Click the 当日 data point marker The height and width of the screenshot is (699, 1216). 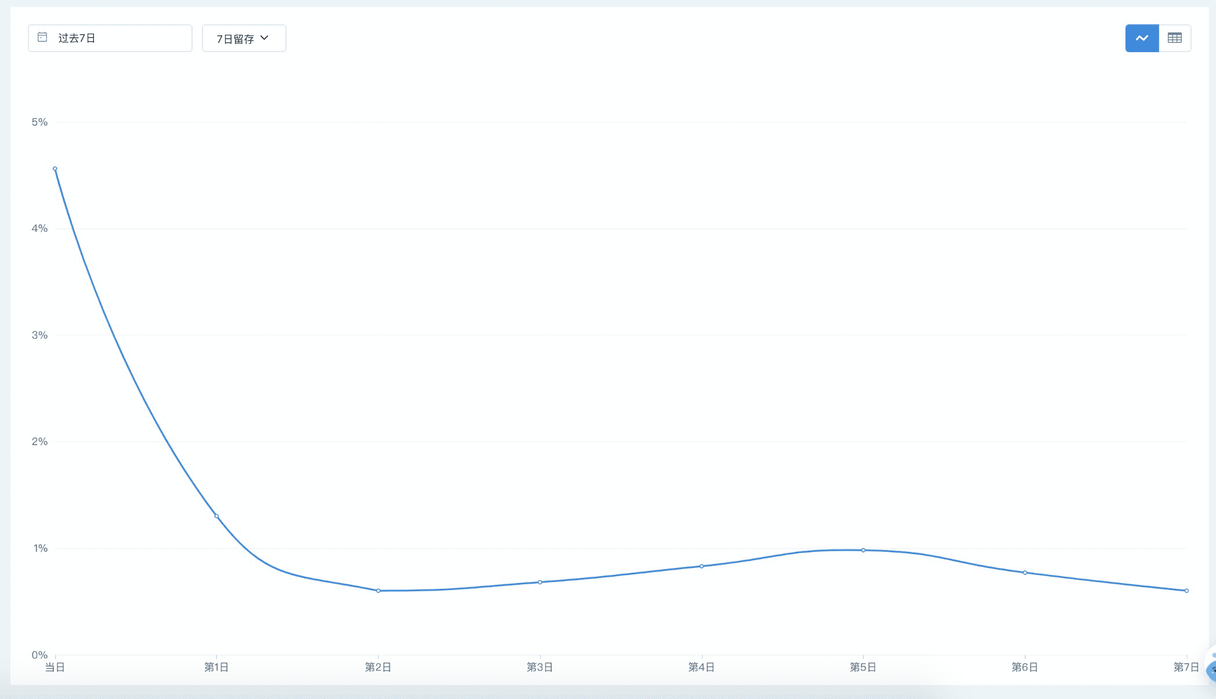55,169
